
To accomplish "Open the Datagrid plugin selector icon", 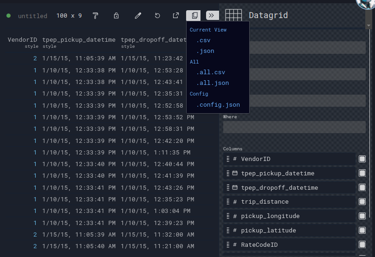I will point(233,15).
